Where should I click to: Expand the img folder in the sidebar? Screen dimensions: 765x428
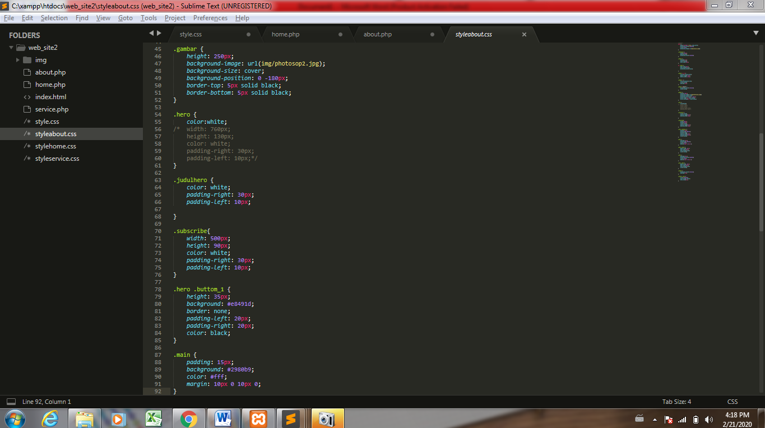pyautogui.click(x=17, y=59)
